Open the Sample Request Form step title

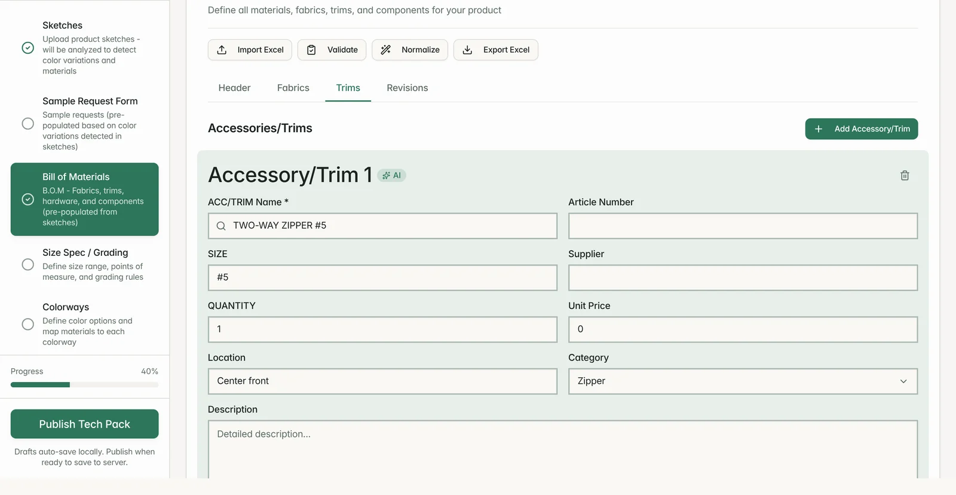click(90, 101)
